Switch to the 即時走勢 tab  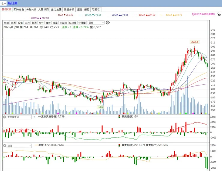19,10
